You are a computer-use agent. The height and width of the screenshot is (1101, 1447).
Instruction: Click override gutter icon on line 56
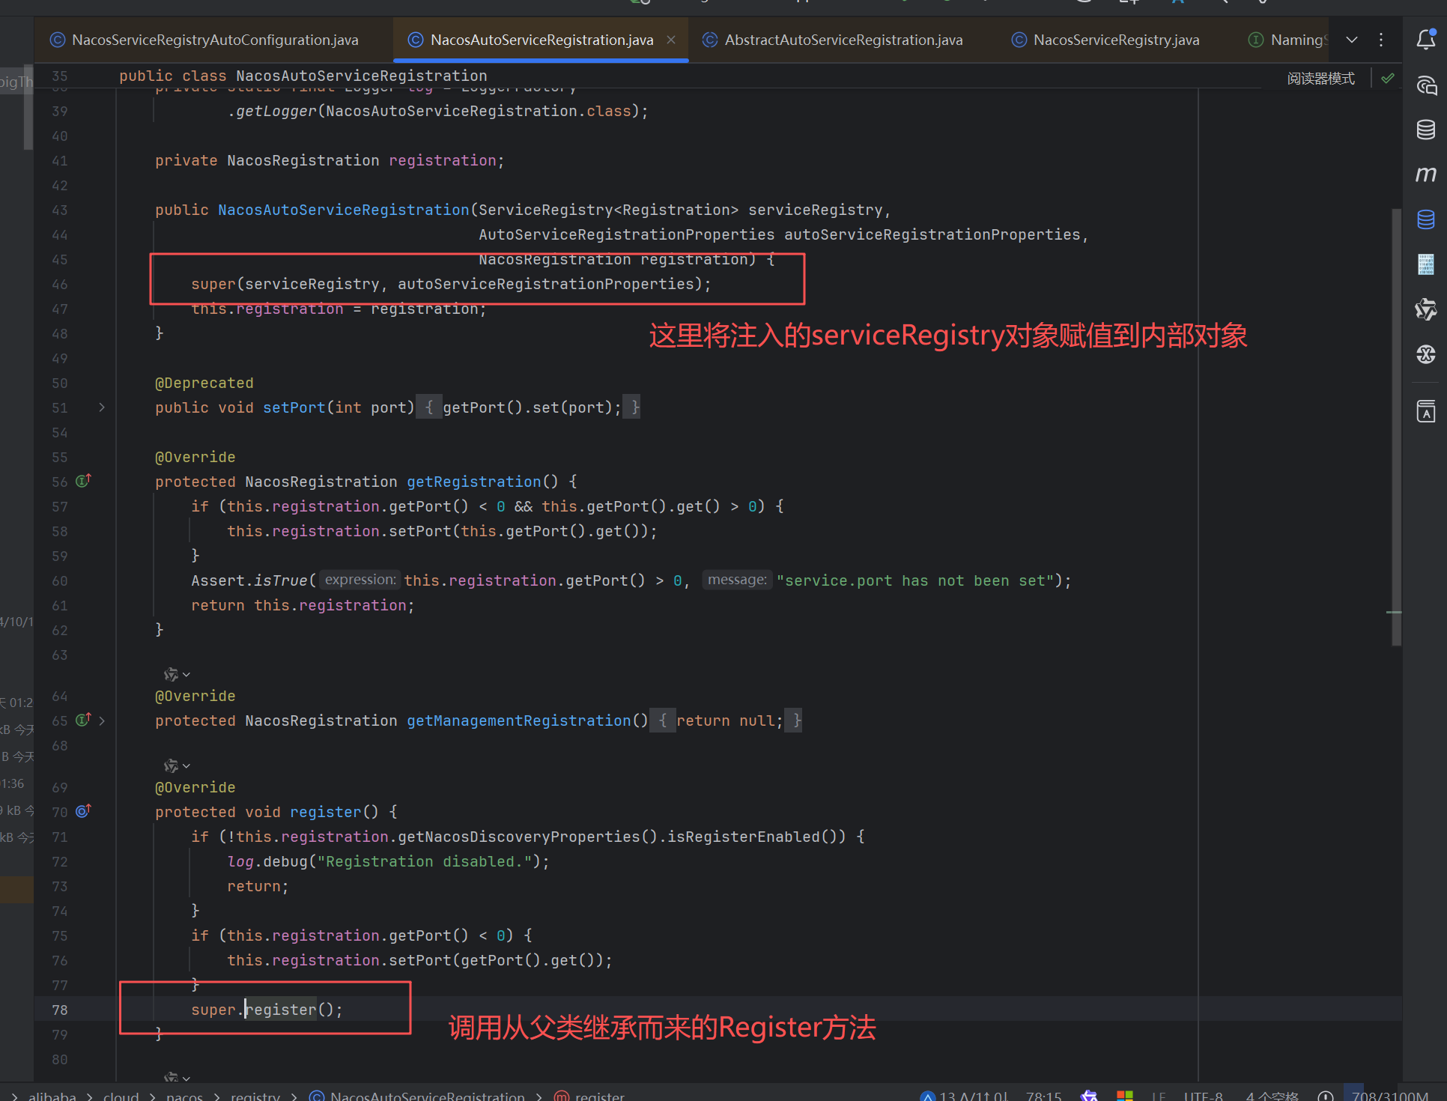[x=83, y=481]
